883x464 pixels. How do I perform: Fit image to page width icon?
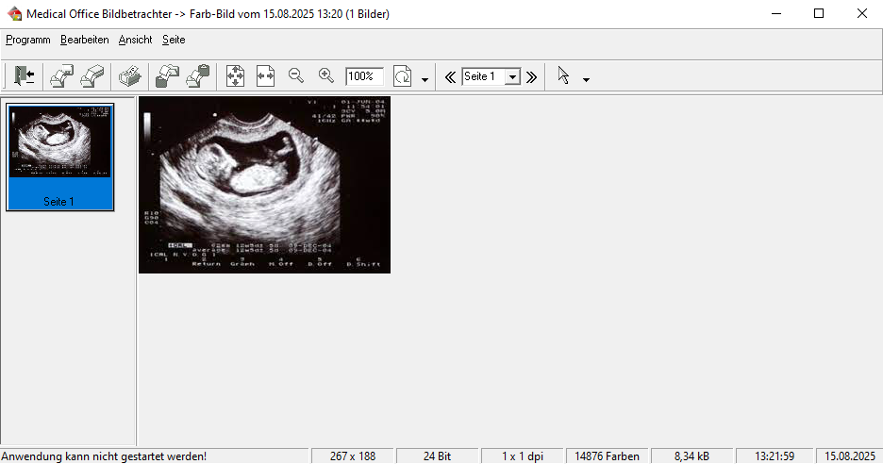tap(265, 76)
